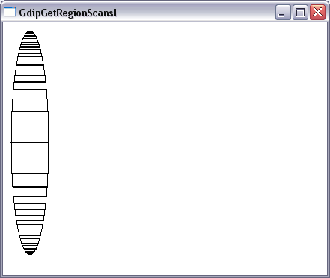Click the GdipGetRegionScansI title text

(67, 13)
